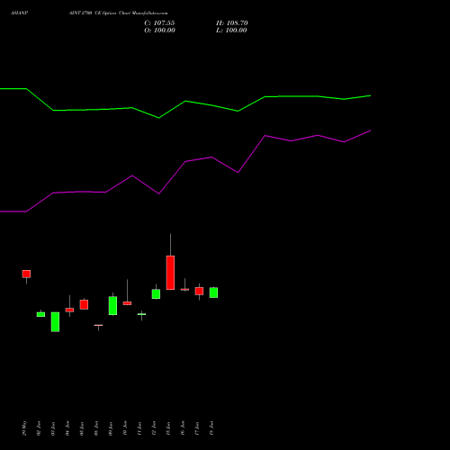Click the large green candle for 03 Jun
The image size is (450, 450).
click(55, 322)
